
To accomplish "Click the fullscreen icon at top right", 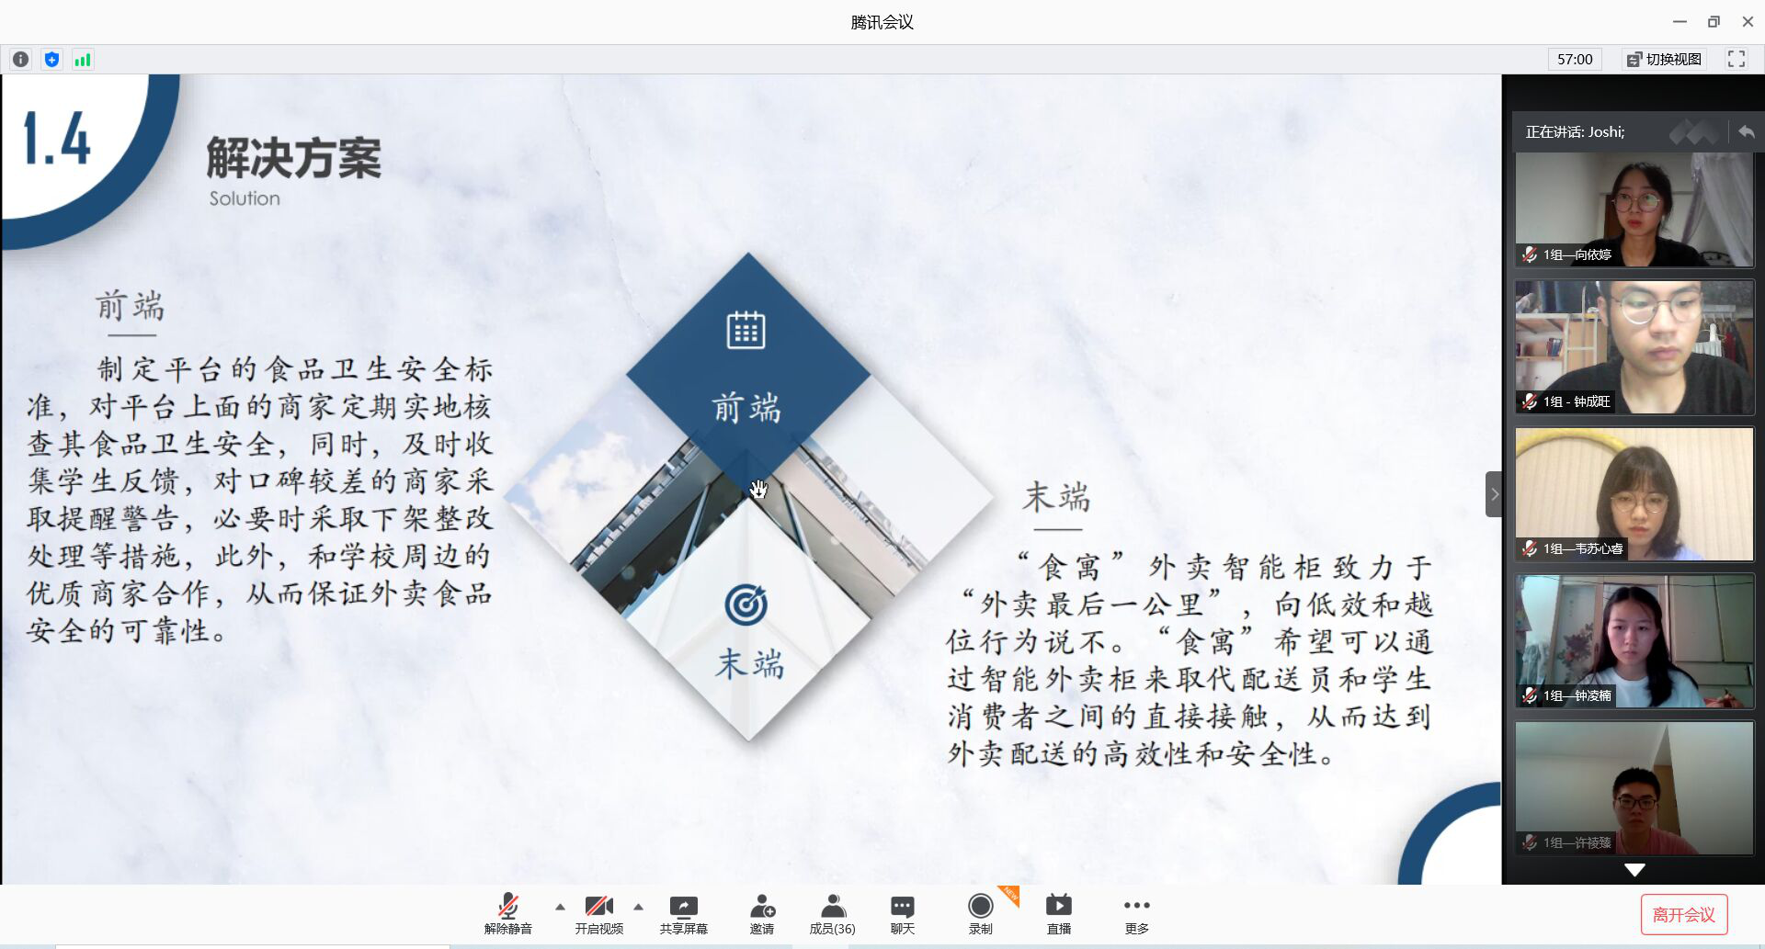I will (1736, 60).
